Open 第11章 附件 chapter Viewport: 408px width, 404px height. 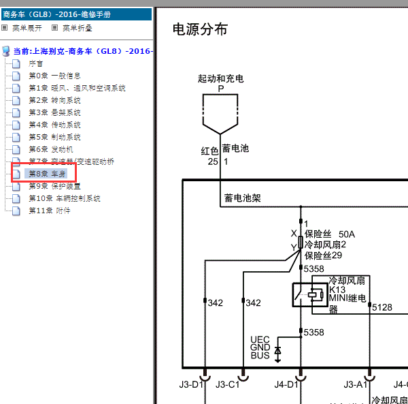[50, 211]
